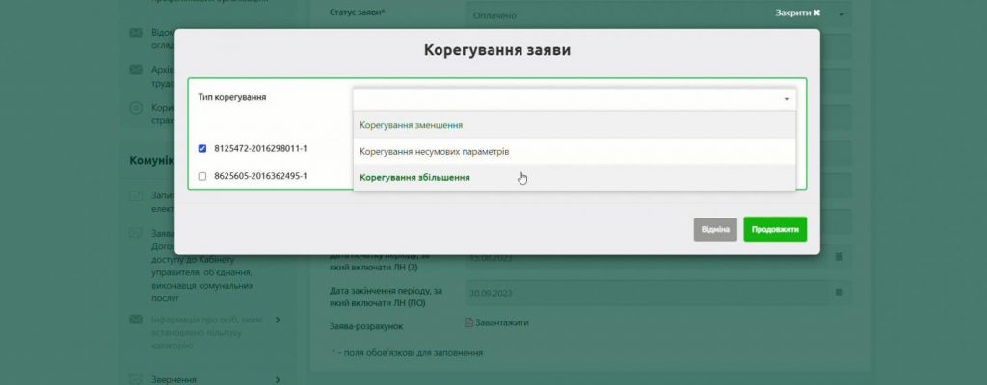987x385 pixels.
Task: Click the 'Завантажити' download link
Action: point(502,322)
